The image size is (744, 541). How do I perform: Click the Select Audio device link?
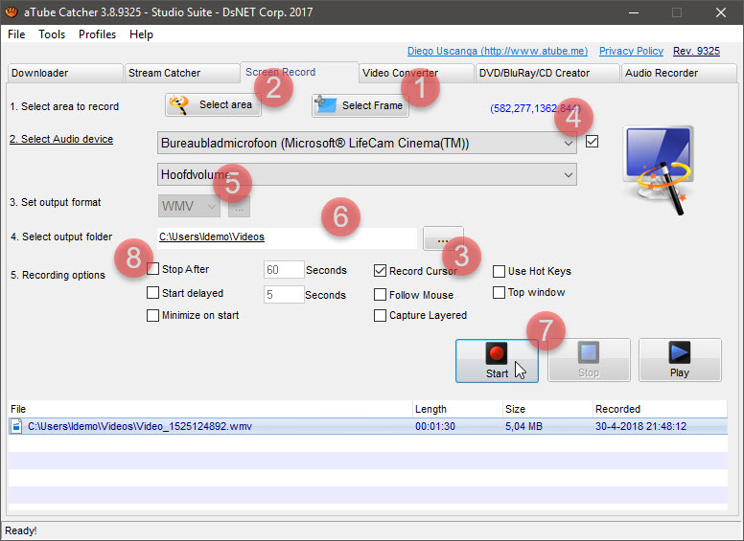tap(61, 139)
